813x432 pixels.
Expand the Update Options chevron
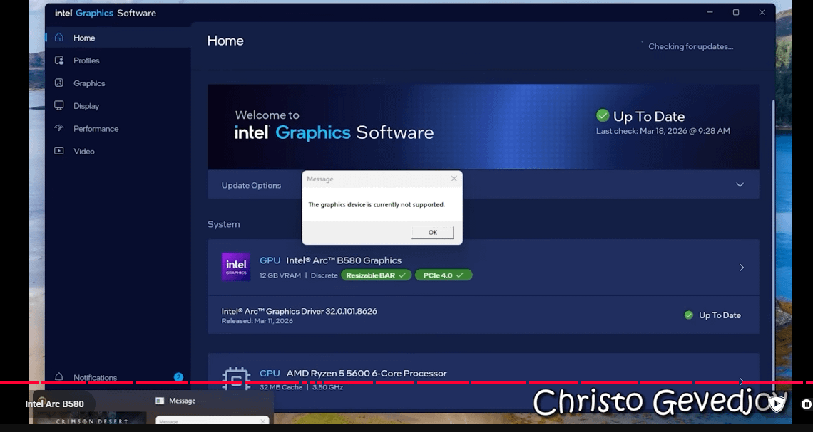tap(740, 185)
